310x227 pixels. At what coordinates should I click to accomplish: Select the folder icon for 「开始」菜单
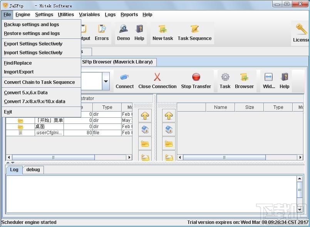click(20, 120)
